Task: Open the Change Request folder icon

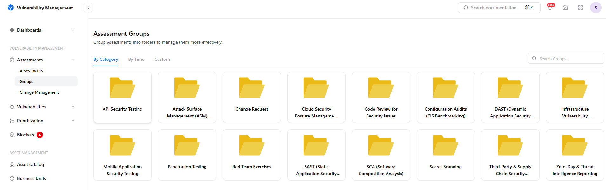Action: click(252, 88)
